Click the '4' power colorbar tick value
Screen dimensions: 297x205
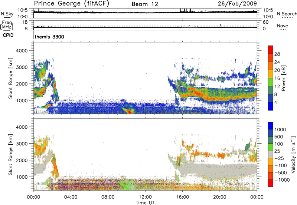tap(275, 102)
